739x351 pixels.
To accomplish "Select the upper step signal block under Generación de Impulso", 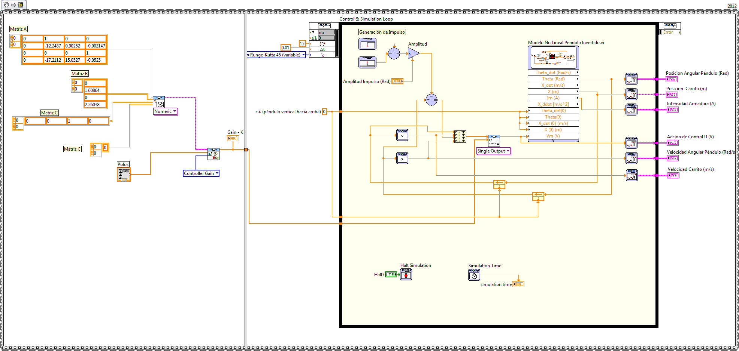I will point(367,44).
